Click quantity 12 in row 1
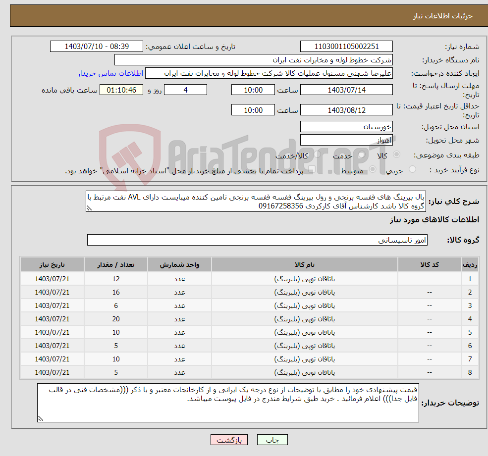488x456 pixels. point(116,279)
